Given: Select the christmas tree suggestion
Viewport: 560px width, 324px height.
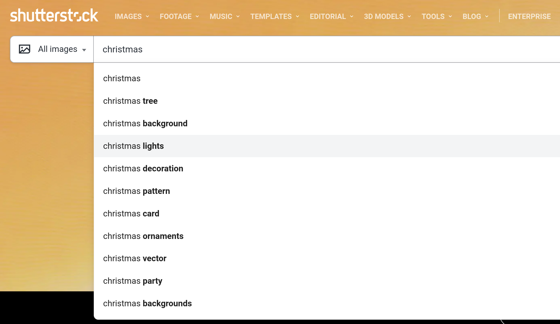Looking at the screenshot, I should [x=130, y=101].
